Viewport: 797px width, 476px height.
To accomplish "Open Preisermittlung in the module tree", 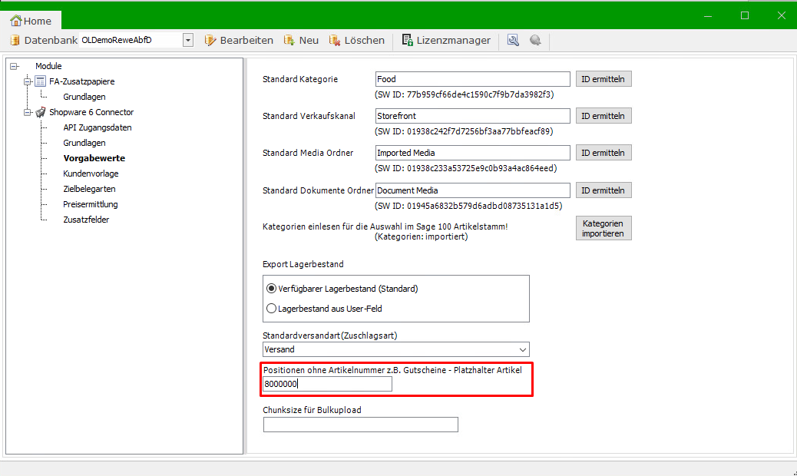I will [x=90, y=204].
